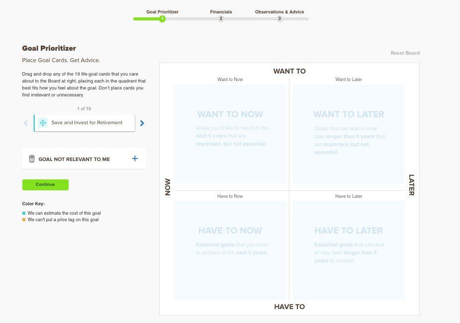The image size is (460, 323).
Task: Click the Observations & Advice step label
Action: click(x=279, y=12)
